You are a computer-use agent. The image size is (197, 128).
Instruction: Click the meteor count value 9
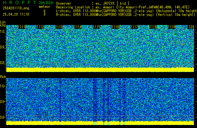tap(44, 14)
